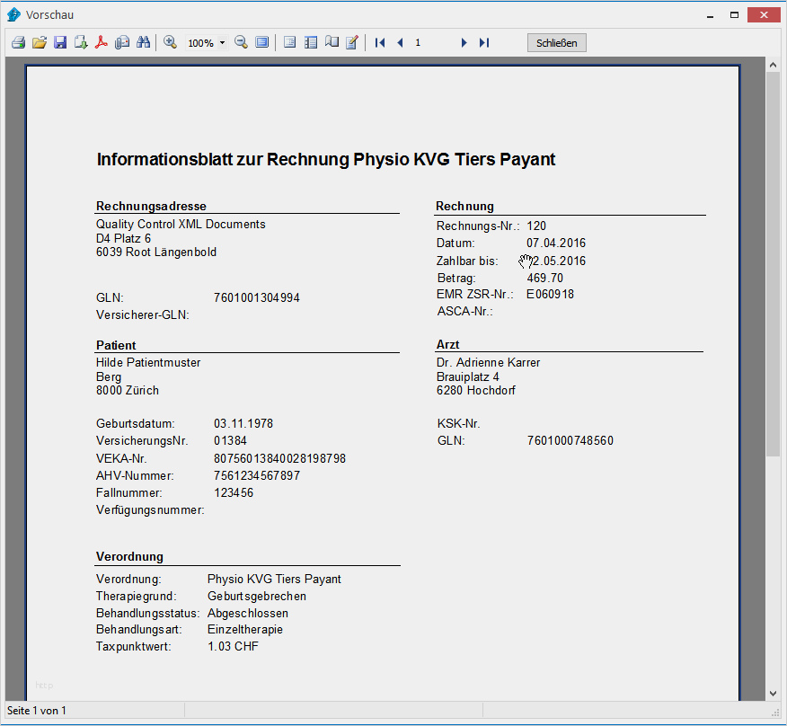Click the Verordnung section heading
The height and width of the screenshot is (726, 787).
[129, 557]
